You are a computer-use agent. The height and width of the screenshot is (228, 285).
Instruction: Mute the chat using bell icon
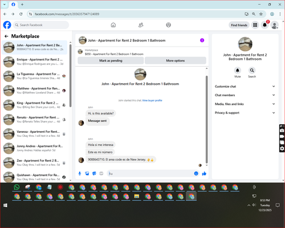pyautogui.click(x=238, y=71)
